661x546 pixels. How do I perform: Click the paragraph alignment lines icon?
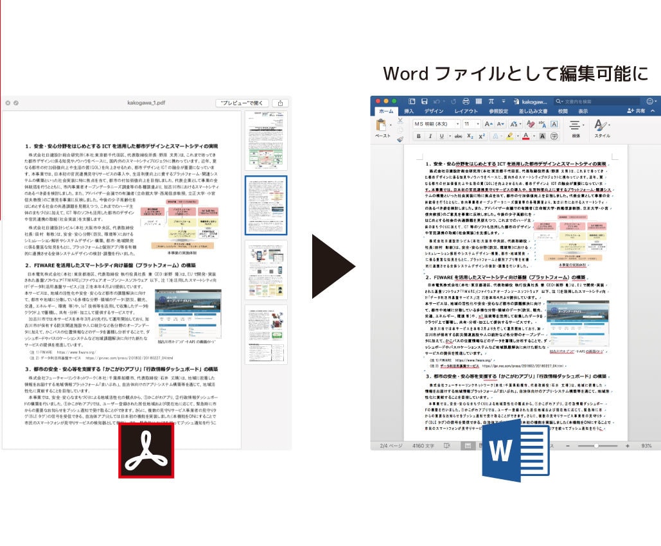[x=574, y=125]
